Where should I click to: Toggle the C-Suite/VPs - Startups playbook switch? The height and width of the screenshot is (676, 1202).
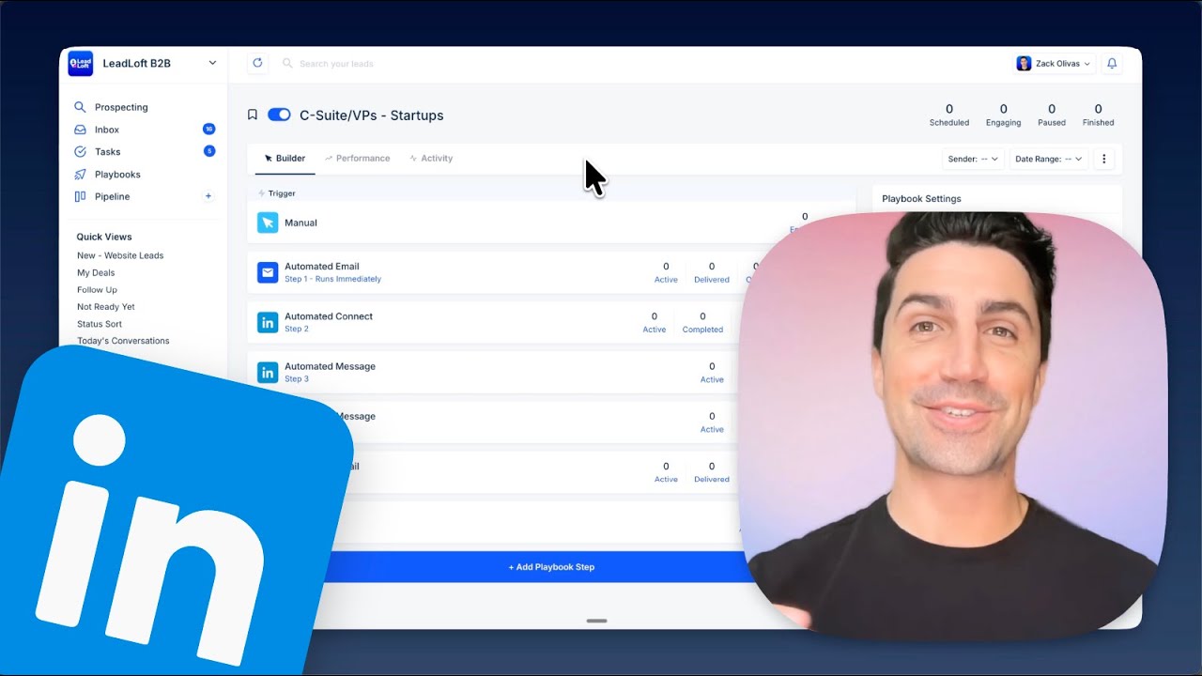tap(279, 115)
